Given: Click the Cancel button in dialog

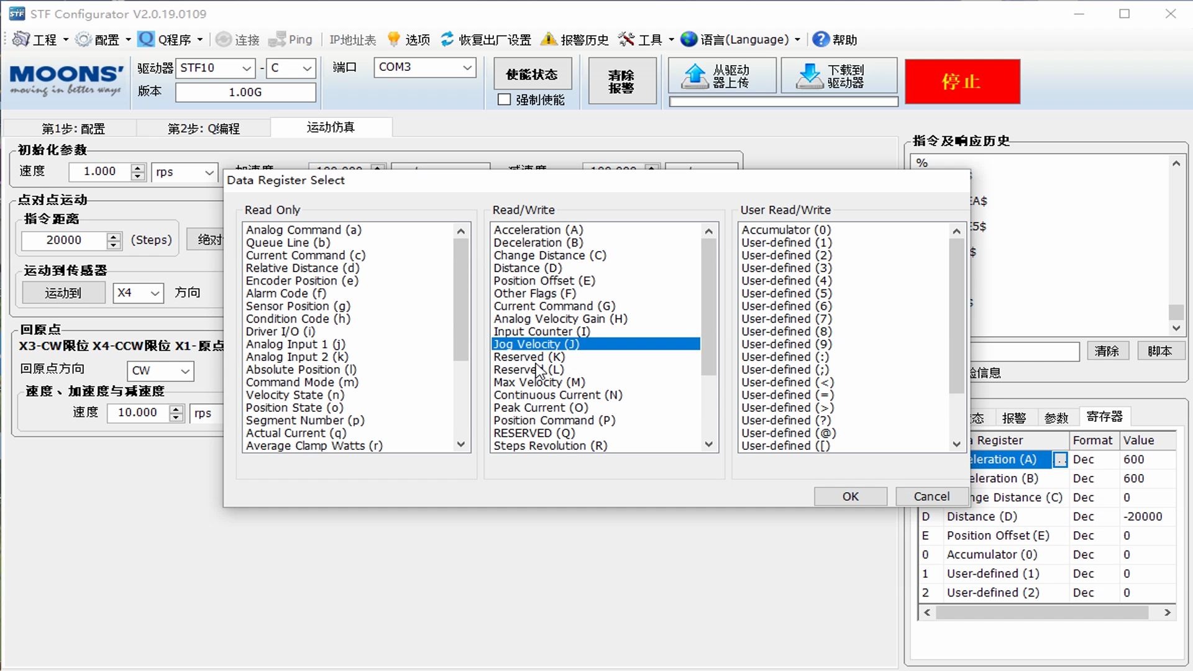Looking at the screenshot, I should (x=931, y=496).
